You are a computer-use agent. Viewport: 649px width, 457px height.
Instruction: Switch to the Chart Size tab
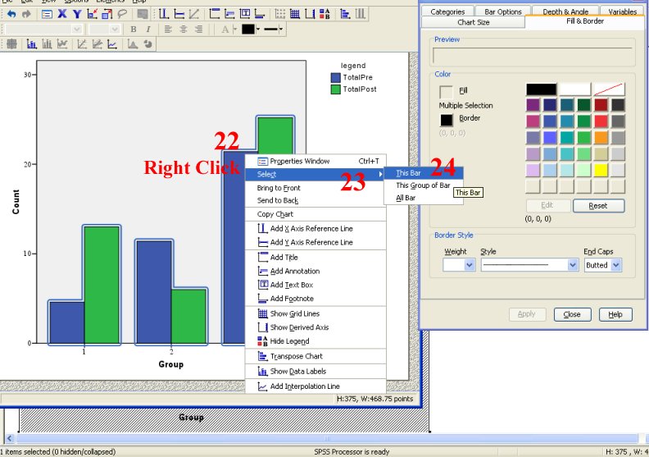pyautogui.click(x=473, y=22)
